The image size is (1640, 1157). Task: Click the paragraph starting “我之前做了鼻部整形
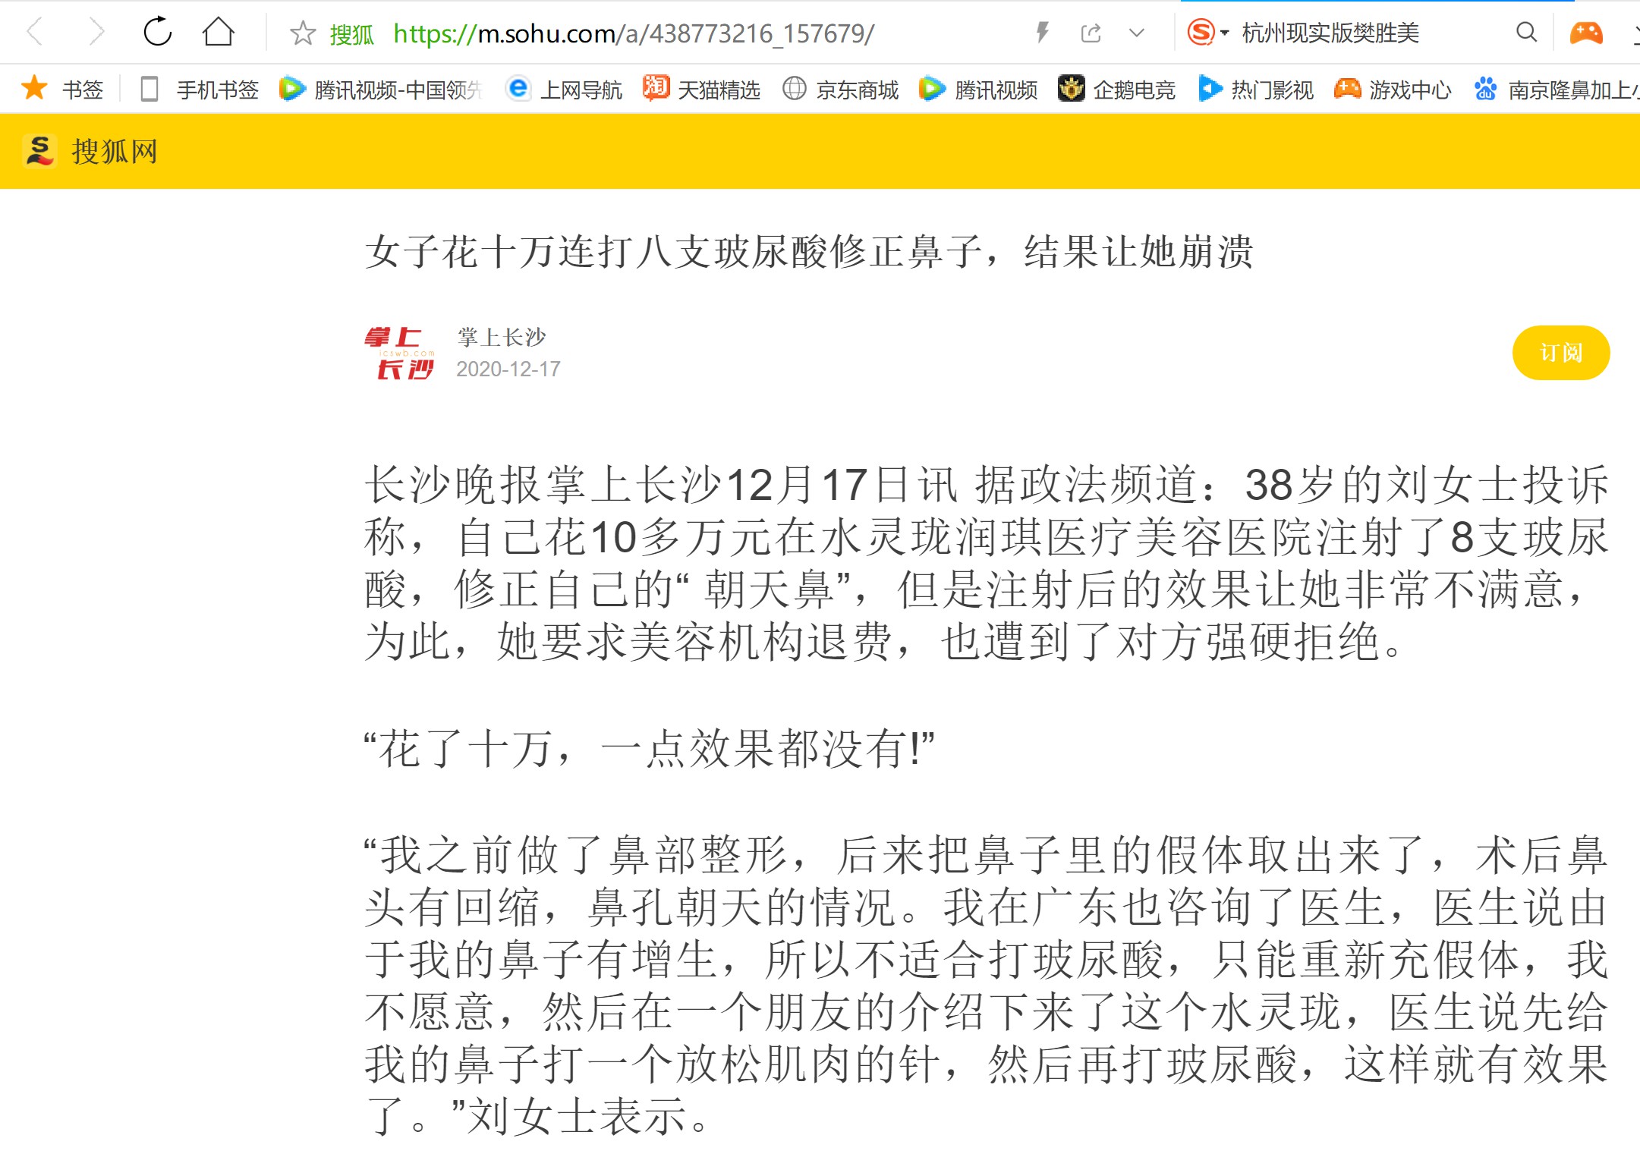pos(986,986)
